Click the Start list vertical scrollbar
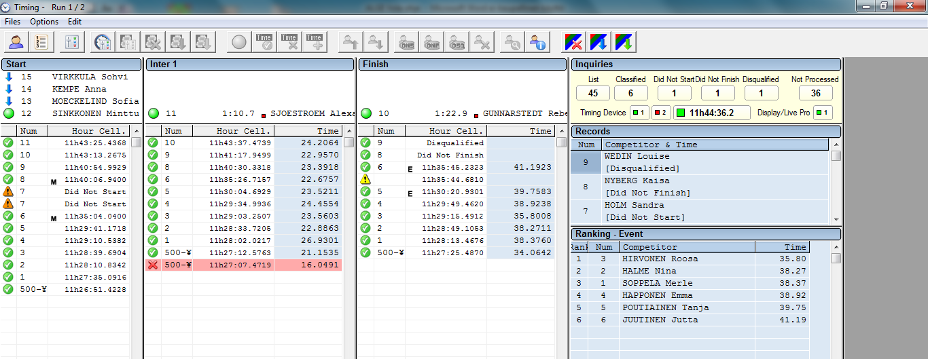The image size is (928, 359). click(x=136, y=242)
